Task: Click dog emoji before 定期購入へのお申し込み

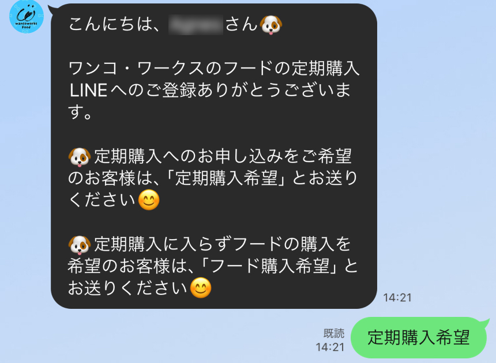Action: (80, 157)
